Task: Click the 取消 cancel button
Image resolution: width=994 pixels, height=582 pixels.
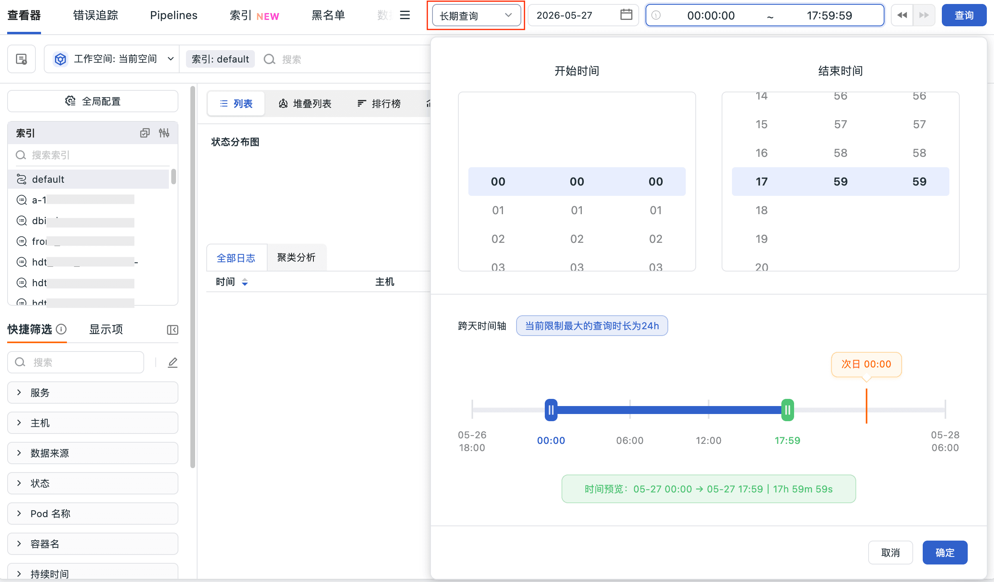Action: coord(890,553)
